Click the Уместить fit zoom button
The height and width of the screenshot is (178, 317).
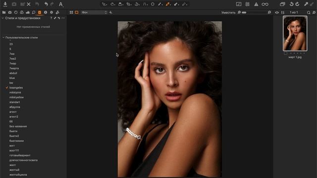coord(228,12)
